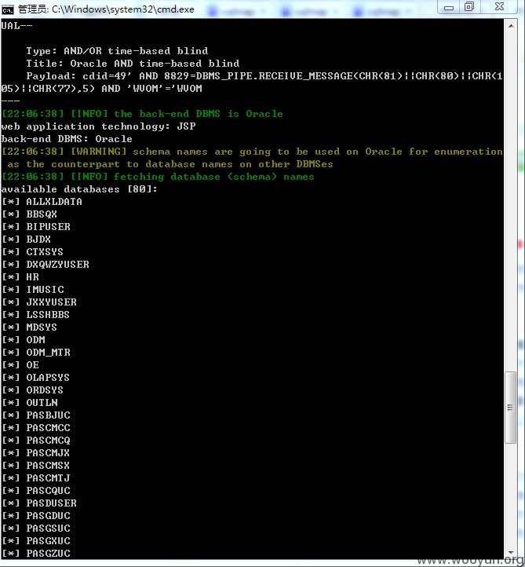Image resolution: width=525 pixels, height=567 pixels.
Task: Click the ALLXLDATA schema line
Action: point(42,202)
